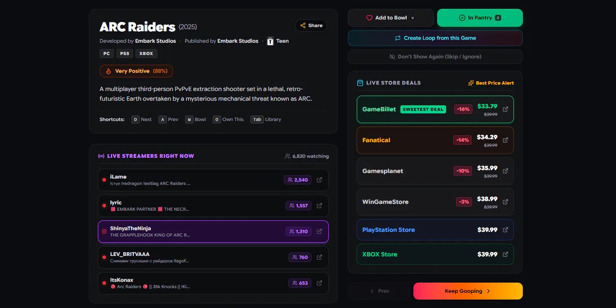Viewport: 616px width, 308px height.
Task: Open ItsKonax stream external link icon
Action: click(x=319, y=283)
